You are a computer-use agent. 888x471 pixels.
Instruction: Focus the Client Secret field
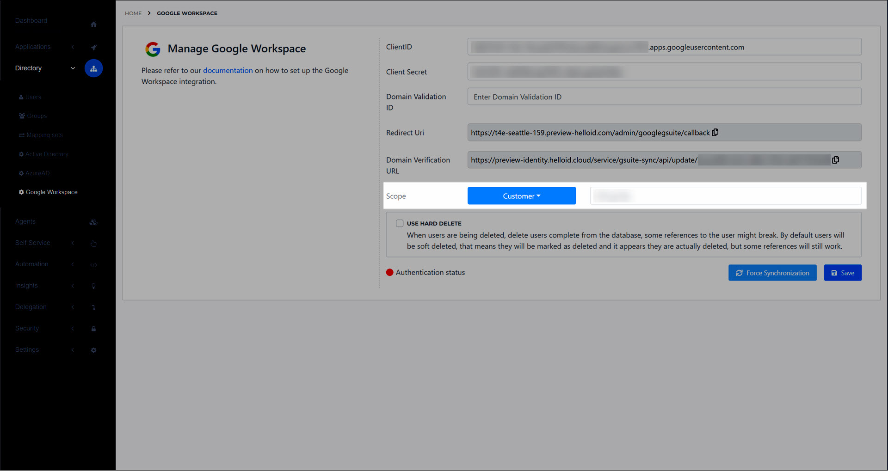pos(664,72)
